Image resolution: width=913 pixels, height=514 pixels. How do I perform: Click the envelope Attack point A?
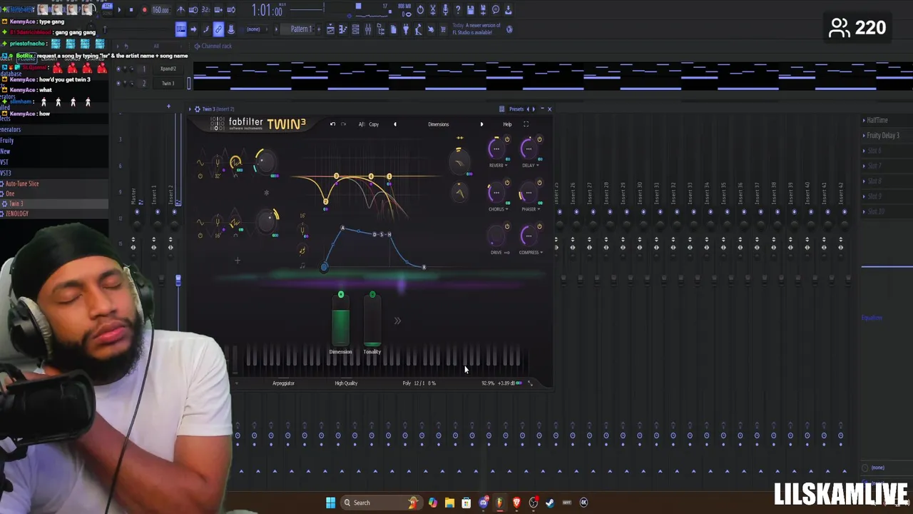(x=342, y=228)
